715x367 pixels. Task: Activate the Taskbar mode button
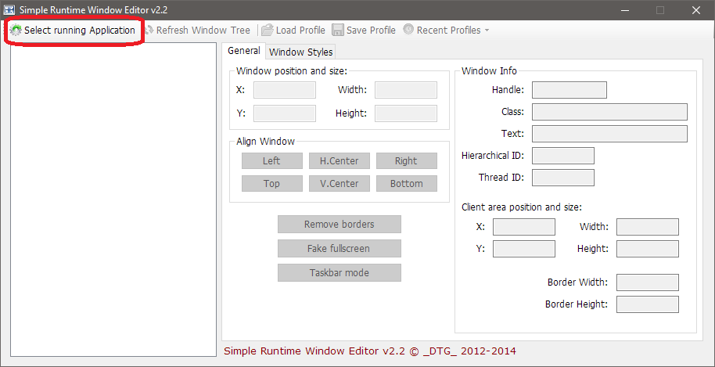click(x=339, y=273)
